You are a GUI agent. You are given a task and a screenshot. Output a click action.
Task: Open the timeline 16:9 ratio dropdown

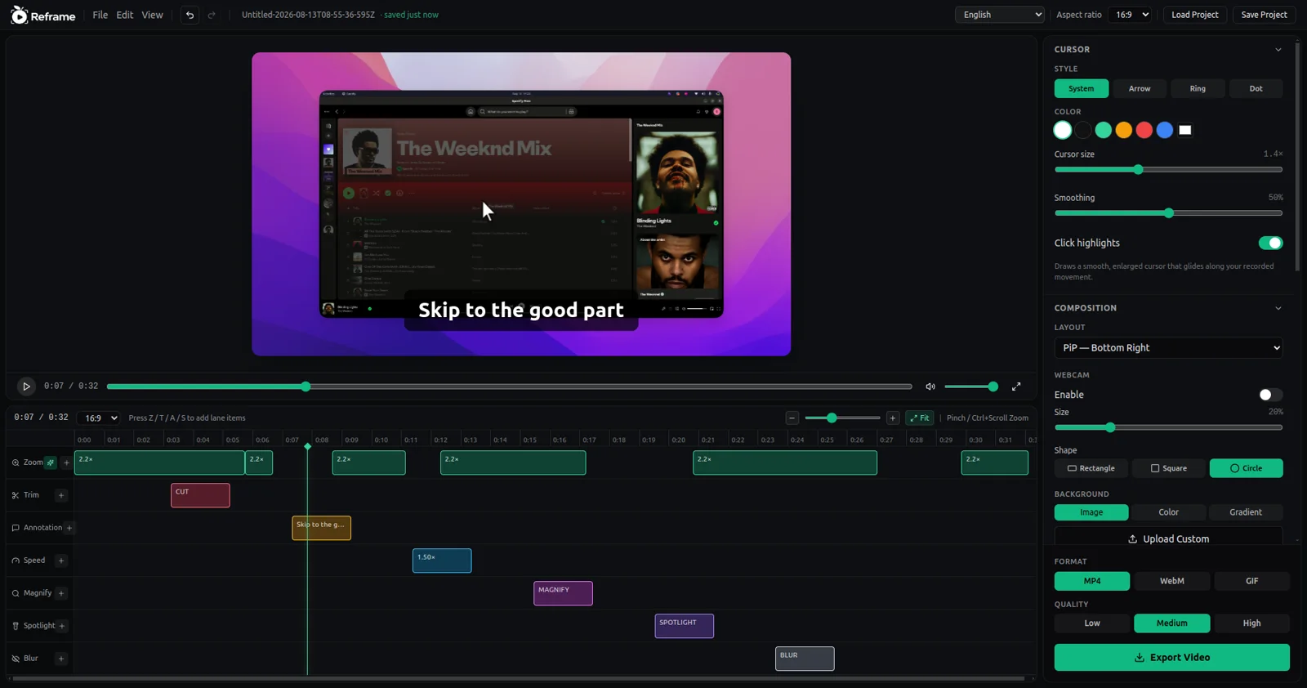point(100,418)
